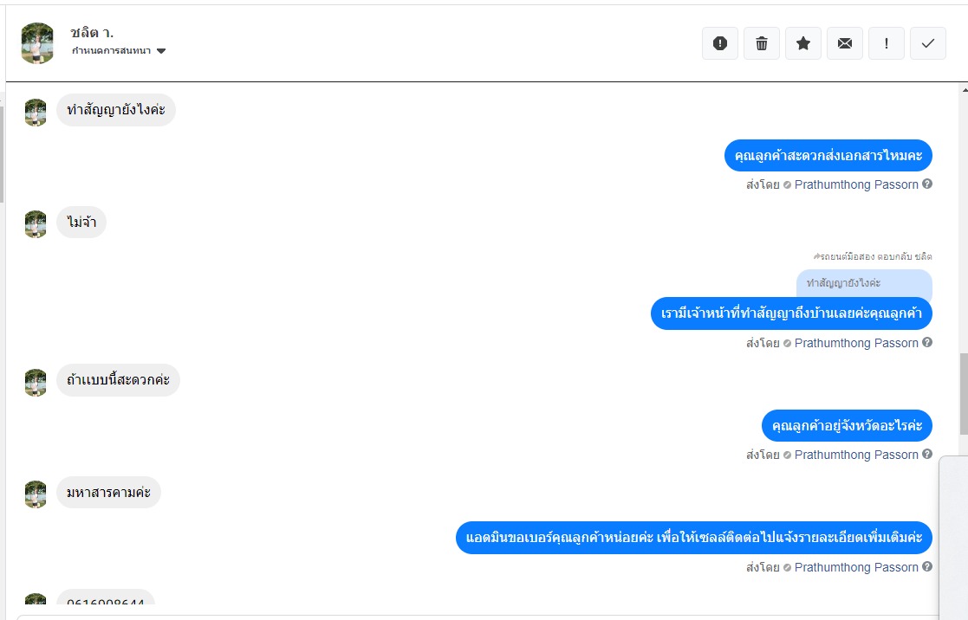This screenshot has height=620, width=968.
Task: Open ชลิต's profile picture in header
Action: 37,42
